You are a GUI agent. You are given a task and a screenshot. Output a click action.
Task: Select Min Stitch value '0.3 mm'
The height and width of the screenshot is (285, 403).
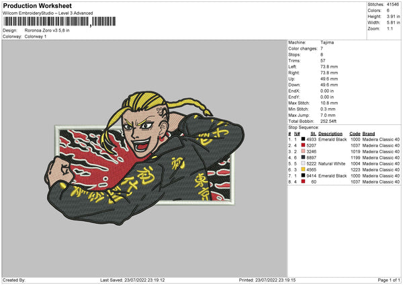pos(328,109)
